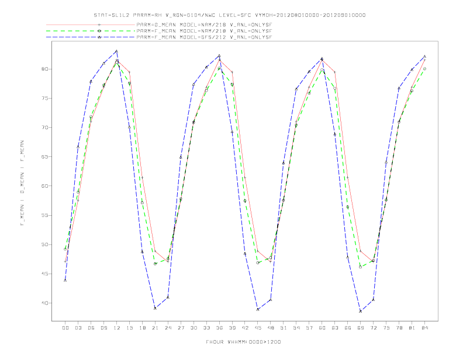Click the green circle data point at hour 21
This screenshot has width=463, height=357.
[x=156, y=264]
